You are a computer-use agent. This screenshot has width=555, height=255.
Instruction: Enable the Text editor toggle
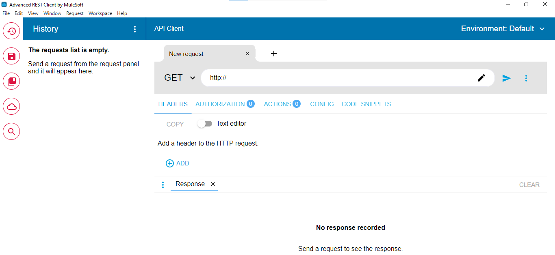[x=205, y=124]
